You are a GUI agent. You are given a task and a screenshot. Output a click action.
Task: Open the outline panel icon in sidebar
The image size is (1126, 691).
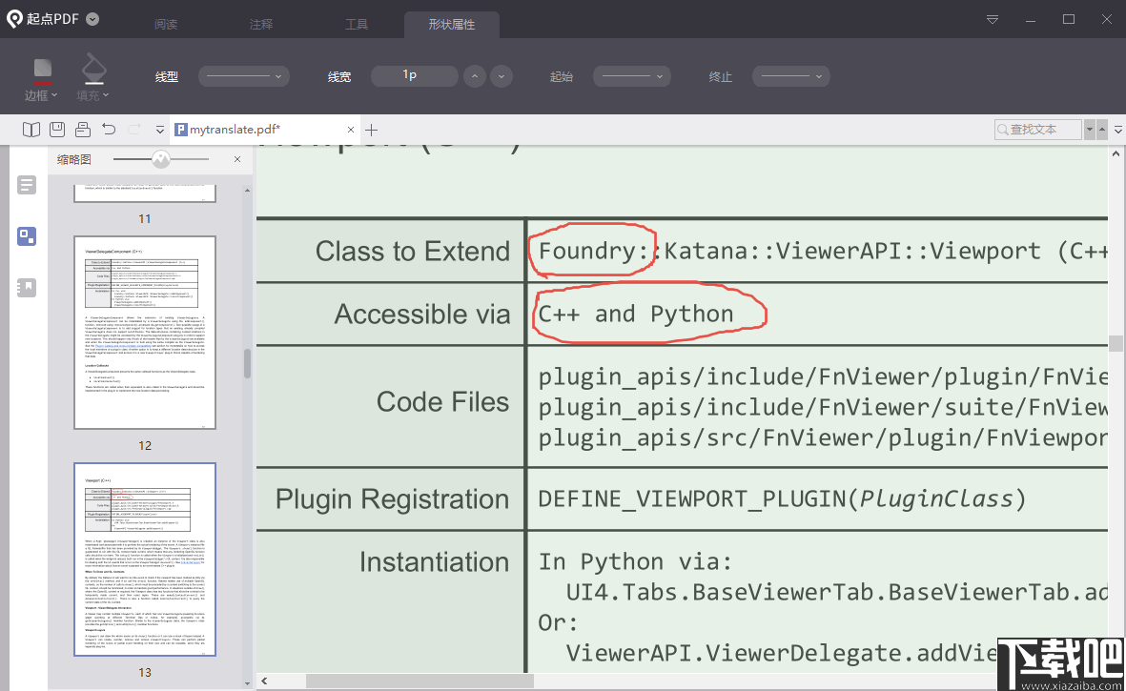click(x=27, y=185)
